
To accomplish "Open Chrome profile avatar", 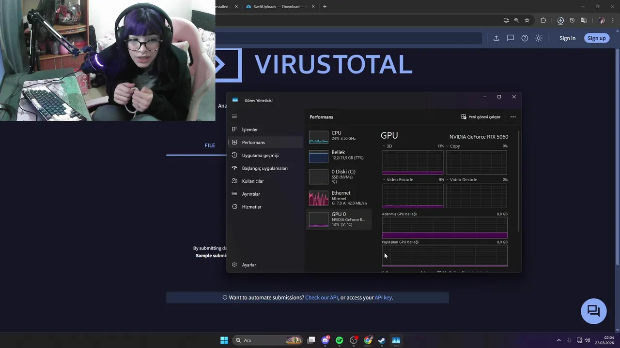I will (x=602, y=20).
